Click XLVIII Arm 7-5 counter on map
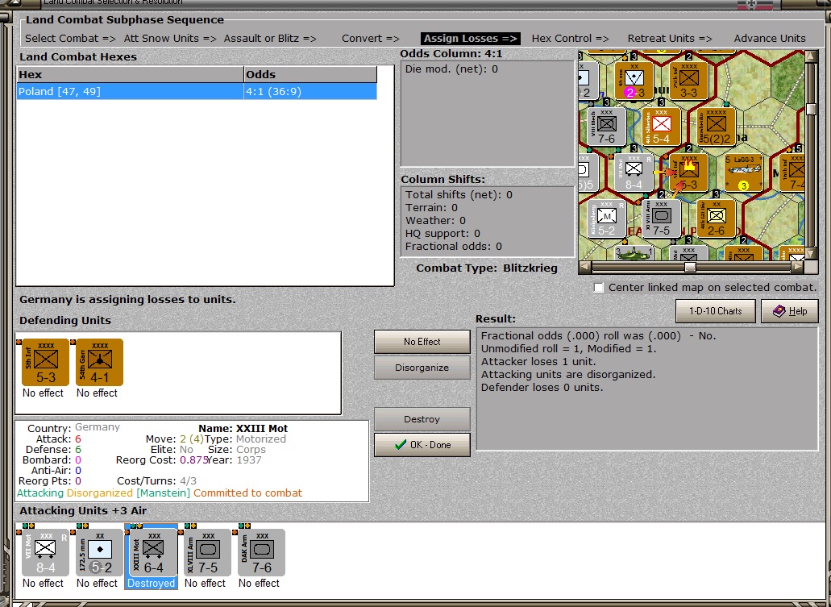Viewport: 831px width, 607px height. (661, 219)
